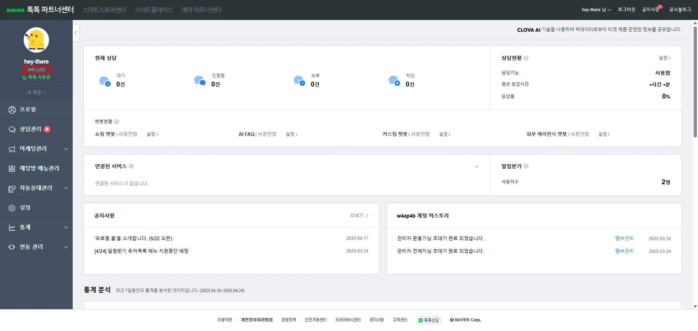Click the help icon next to 상담현황
The width and height of the screenshot is (698, 331).
point(526,58)
